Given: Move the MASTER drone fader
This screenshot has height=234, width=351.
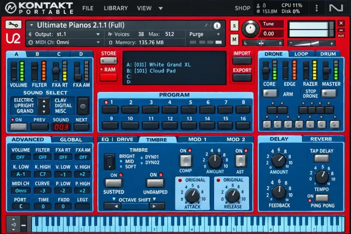Looking at the screenshot, I should pos(326,70).
